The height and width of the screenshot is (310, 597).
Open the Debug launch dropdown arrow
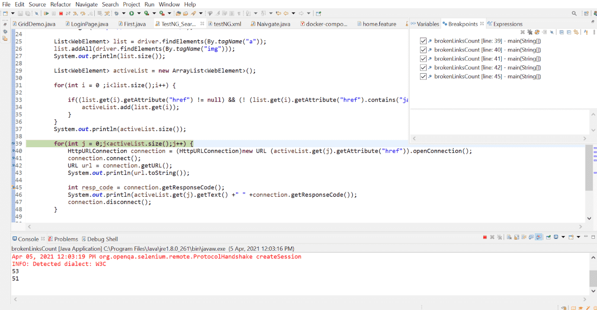(124, 13)
